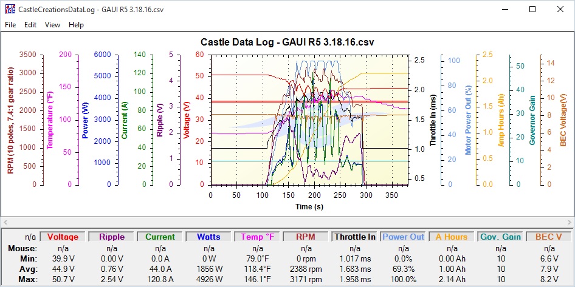Click the Min row label
Screen dimensions: 575x287
(x=29, y=259)
